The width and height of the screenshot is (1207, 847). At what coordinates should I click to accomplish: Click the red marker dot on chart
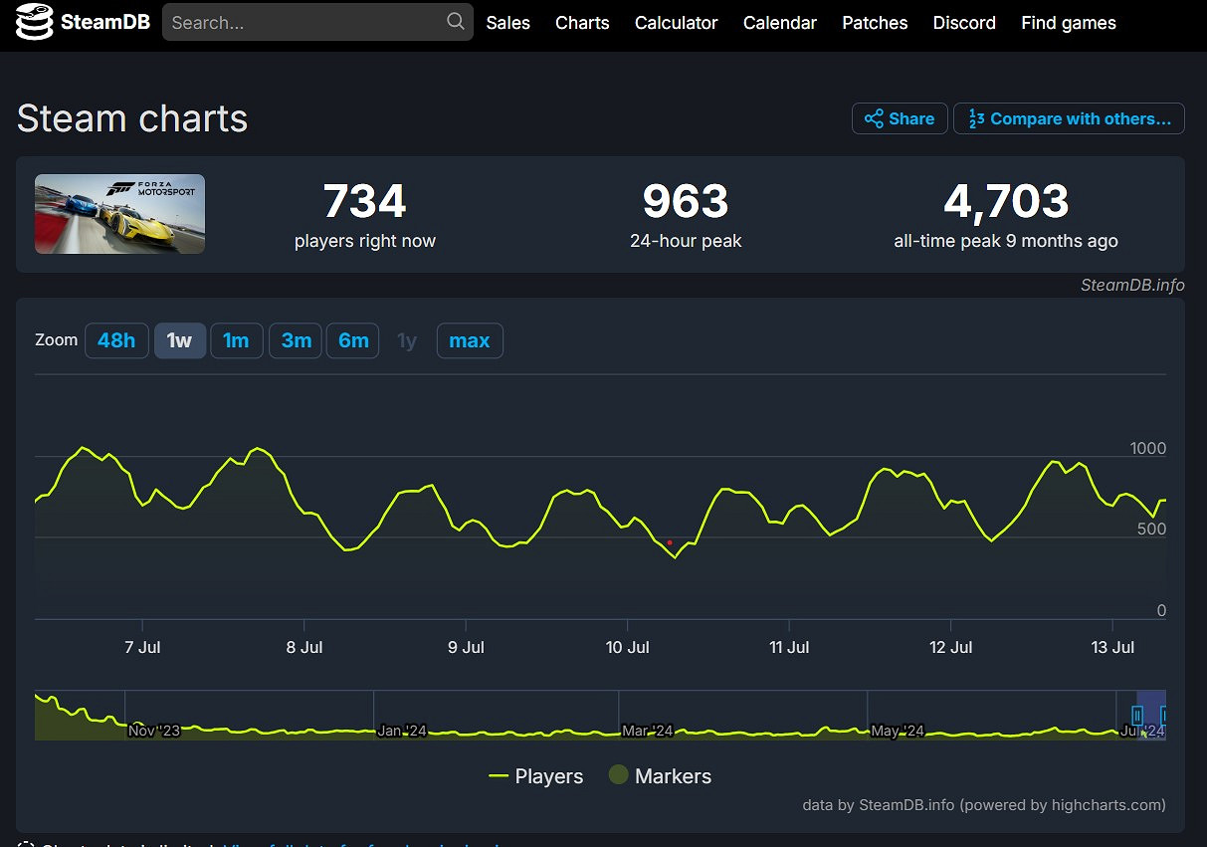pos(670,542)
